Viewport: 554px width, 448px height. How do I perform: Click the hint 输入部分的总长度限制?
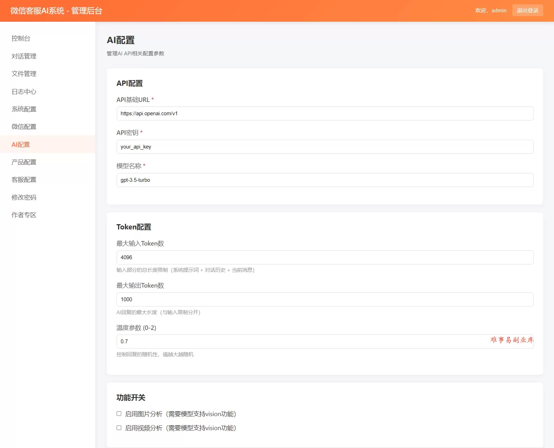point(186,270)
